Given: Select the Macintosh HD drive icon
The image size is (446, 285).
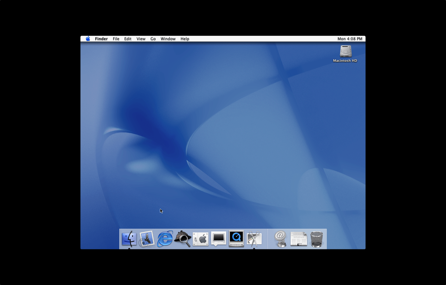Looking at the screenshot, I should click(x=346, y=51).
